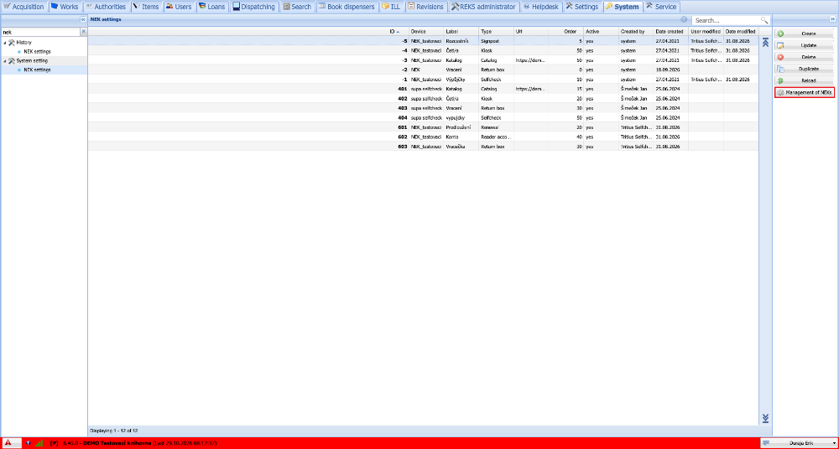Click the Kiosk type cell in row -4

[x=496, y=50]
